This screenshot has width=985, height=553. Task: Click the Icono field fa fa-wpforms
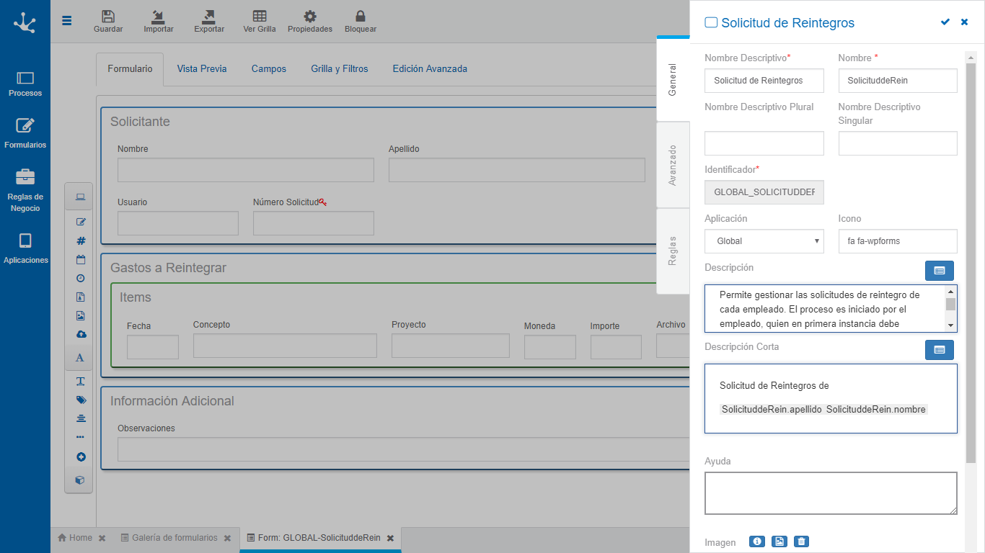tap(898, 241)
